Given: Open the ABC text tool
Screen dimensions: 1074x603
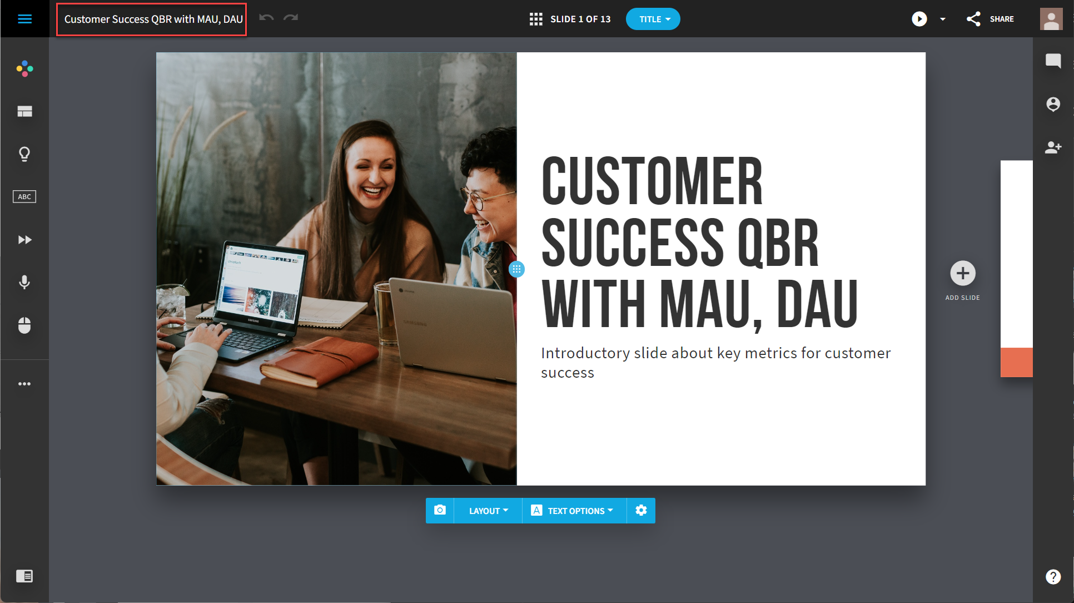Looking at the screenshot, I should (24, 196).
